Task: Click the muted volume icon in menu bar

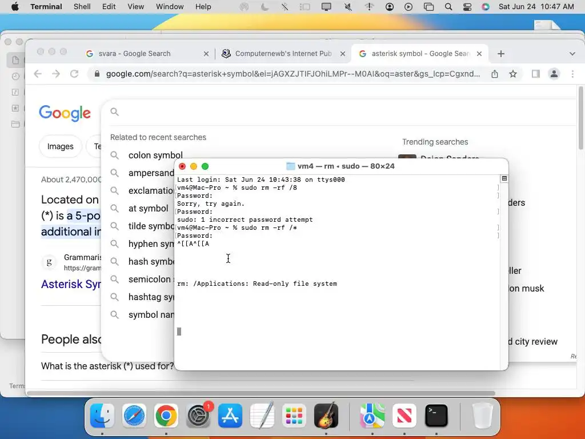Action: [348, 6]
